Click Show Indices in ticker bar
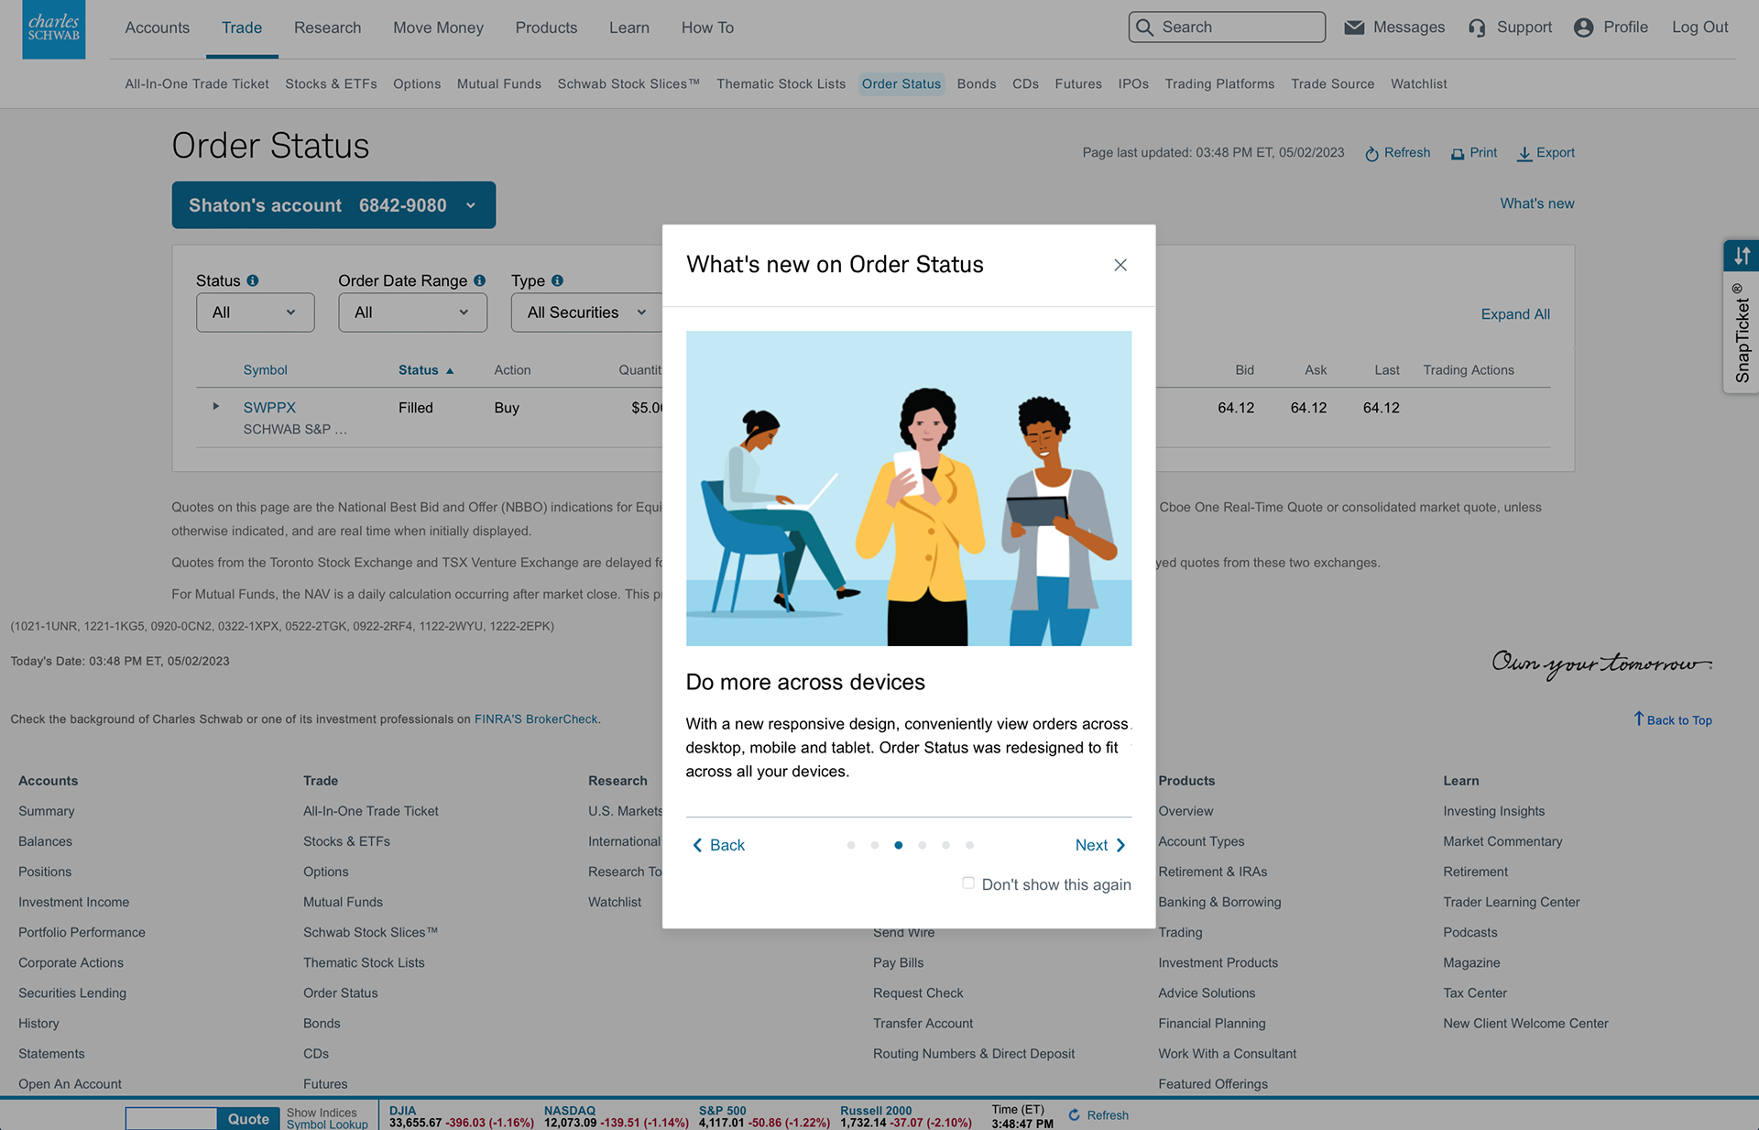The width and height of the screenshot is (1759, 1130). [x=322, y=1113]
